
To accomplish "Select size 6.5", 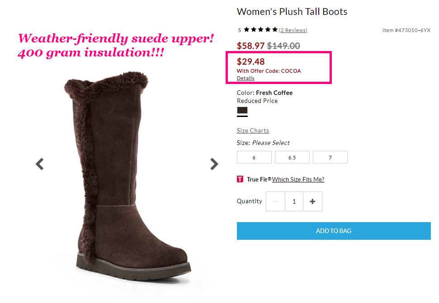I will coord(292,157).
